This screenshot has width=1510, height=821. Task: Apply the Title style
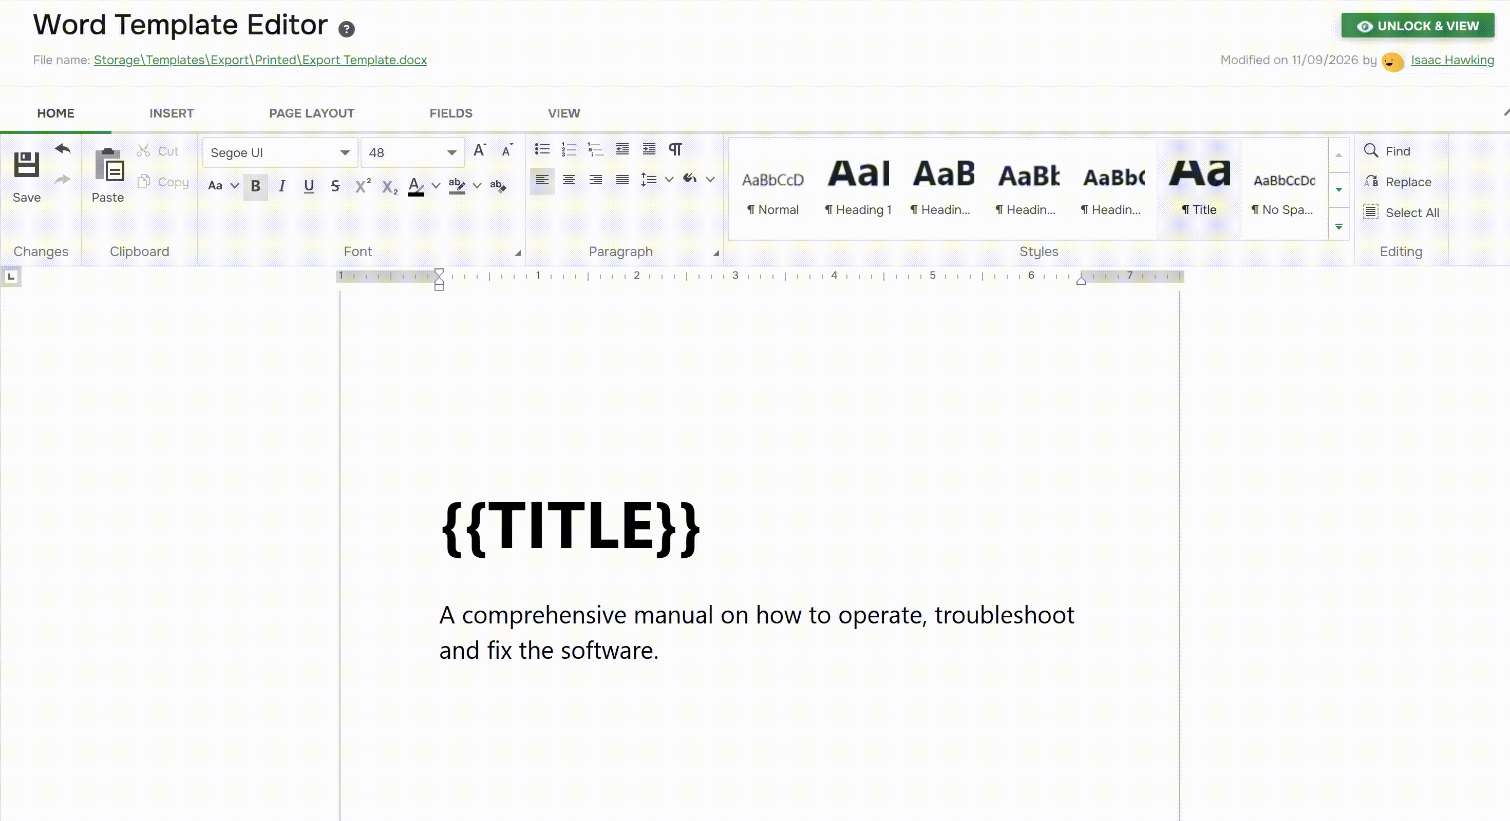1199,188
